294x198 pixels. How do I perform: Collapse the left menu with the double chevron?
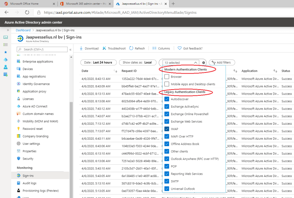[70, 49]
